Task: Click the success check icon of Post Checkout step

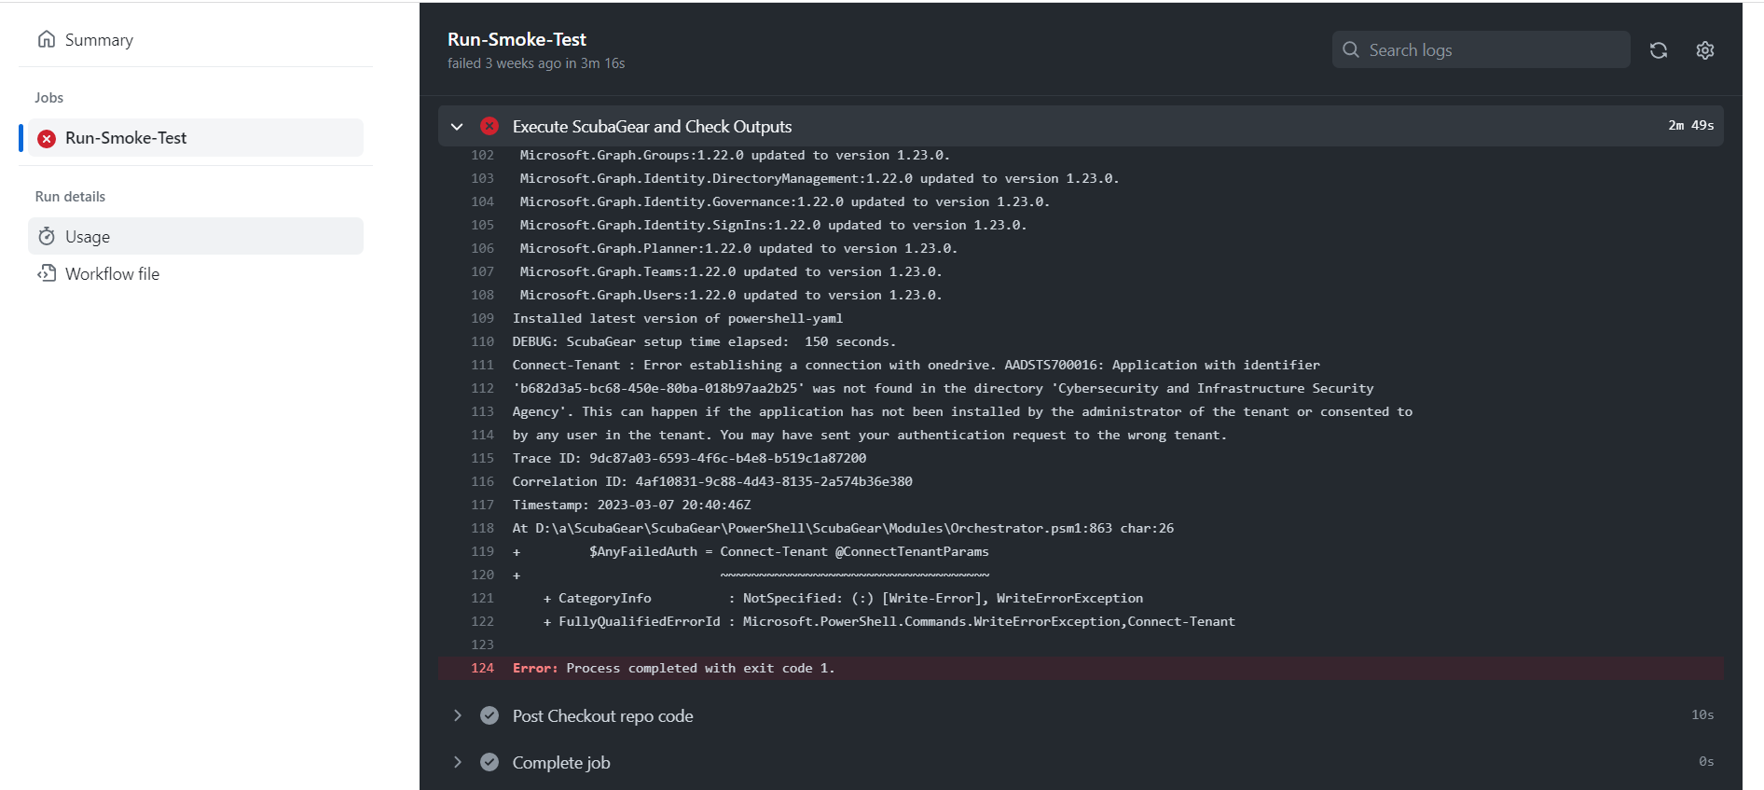Action: click(x=489, y=715)
